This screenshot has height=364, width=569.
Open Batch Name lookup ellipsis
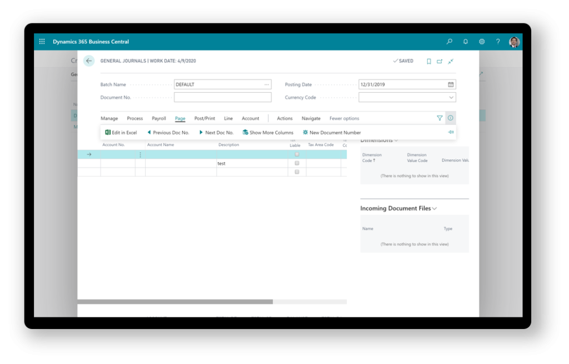coord(267,85)
